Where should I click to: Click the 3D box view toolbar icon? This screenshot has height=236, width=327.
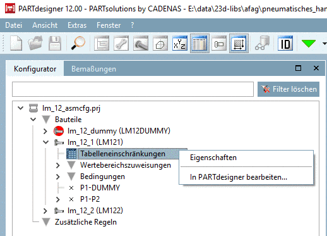[x=160, y=43]
